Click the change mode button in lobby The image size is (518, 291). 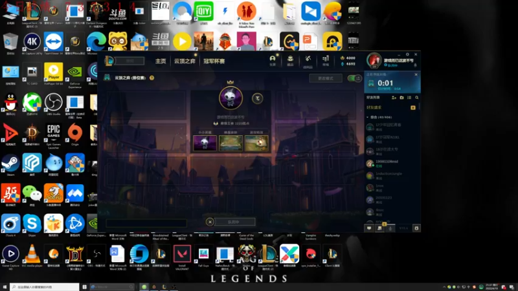[x=326, y=78]
